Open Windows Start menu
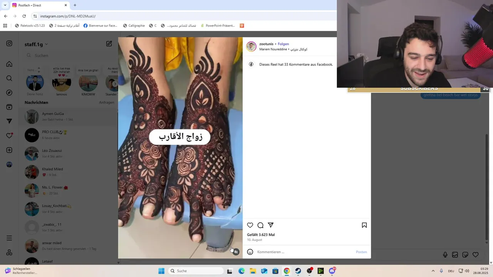 [x=161, y=271]
